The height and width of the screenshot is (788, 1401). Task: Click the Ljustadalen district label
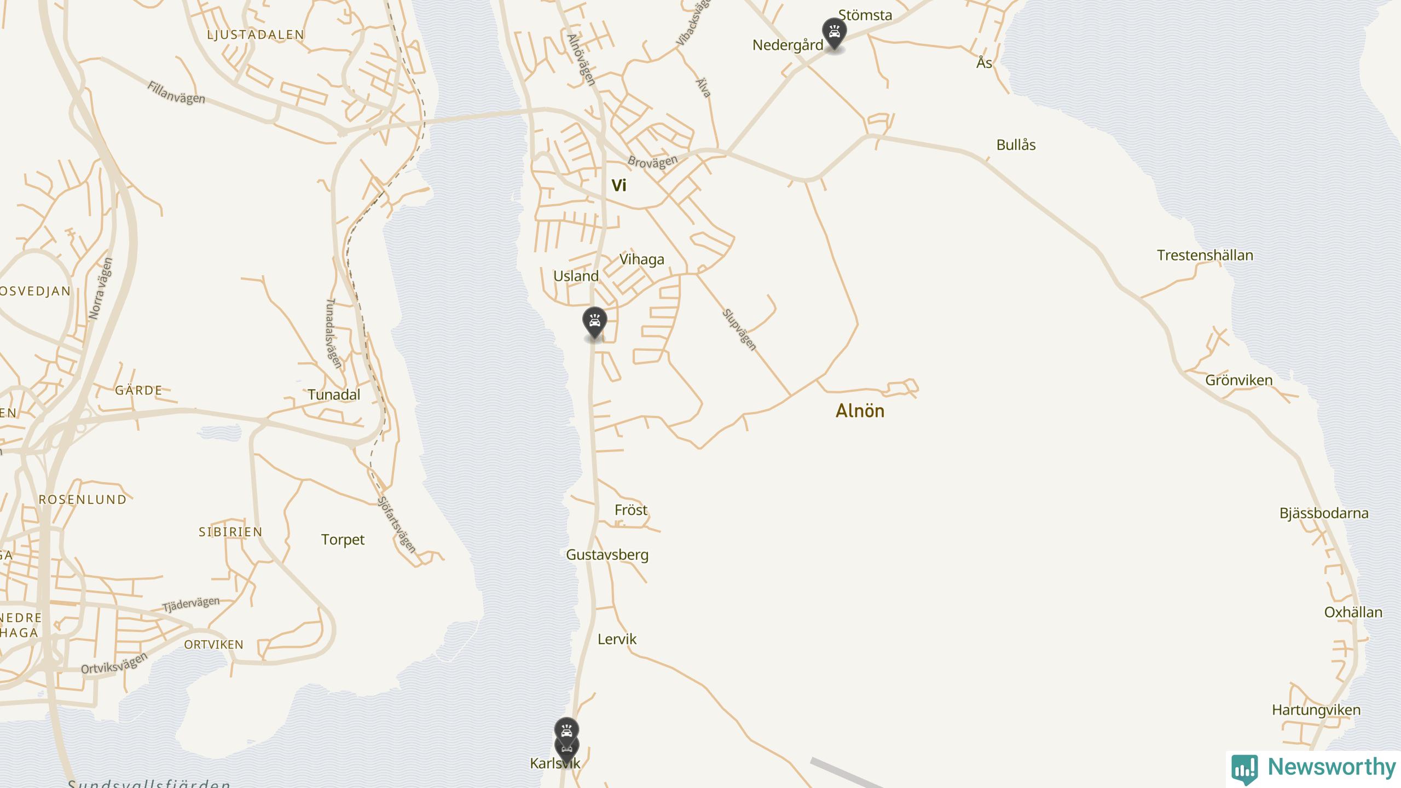point(256,34)
